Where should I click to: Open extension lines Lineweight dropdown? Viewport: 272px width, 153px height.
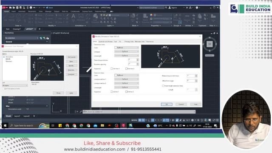click(x=127, y=87)
